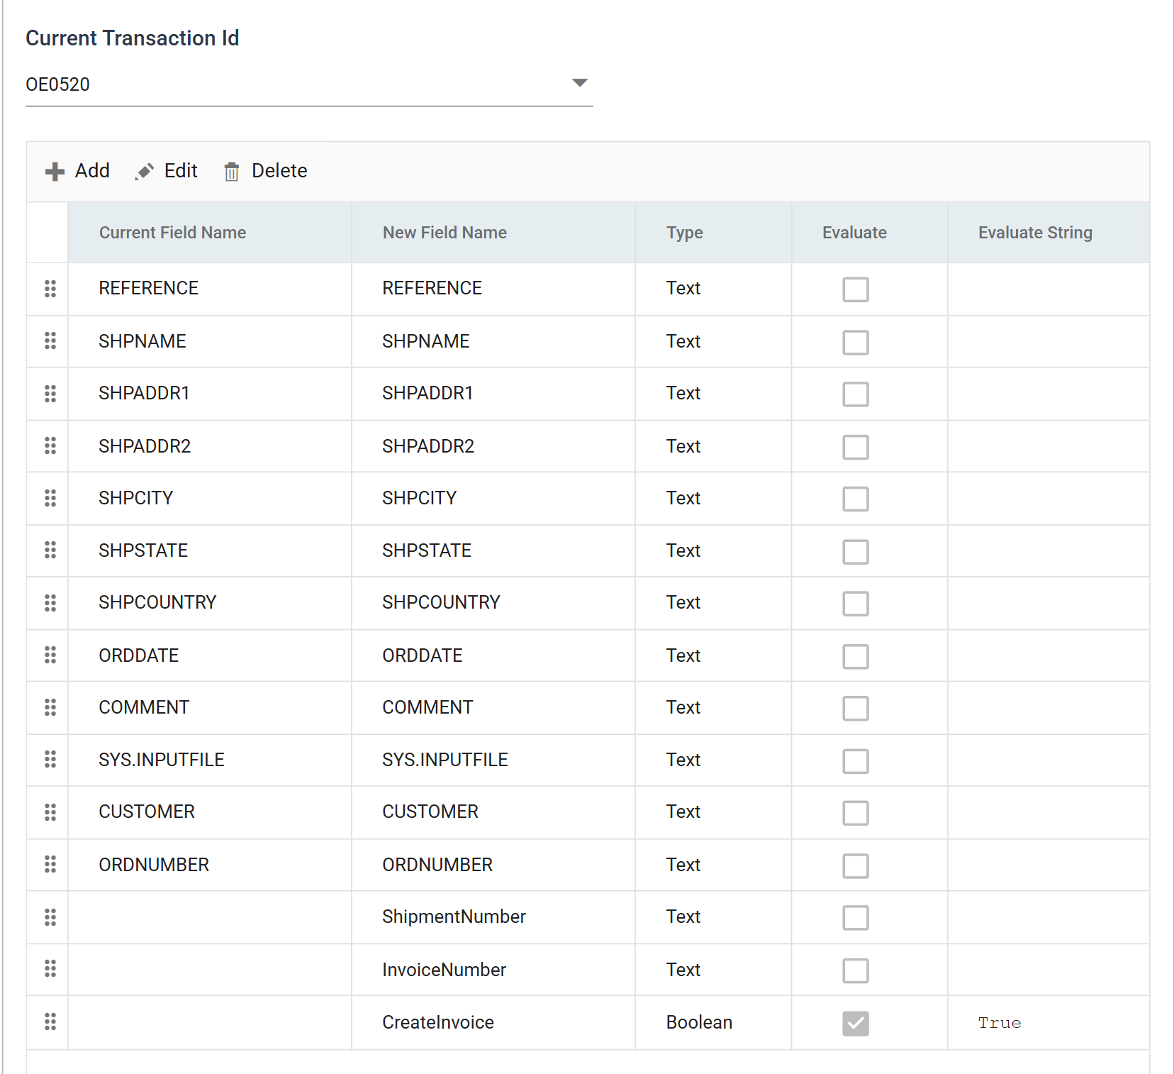
Task: Grab drag handle of SHPCITY row
Action: click(x=50, y=498)
